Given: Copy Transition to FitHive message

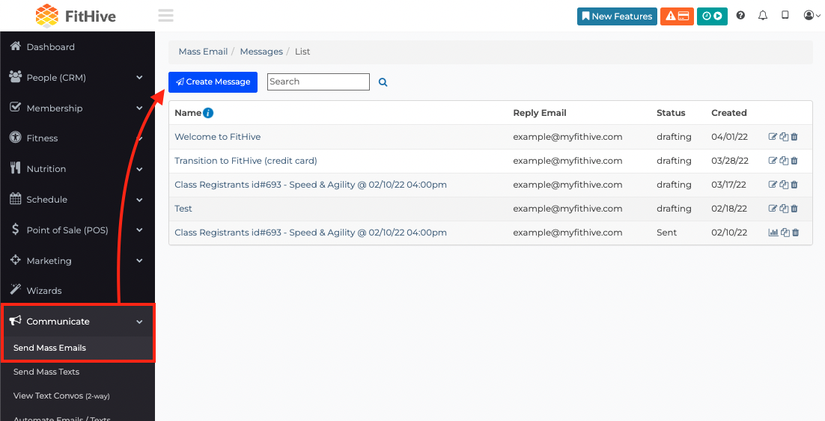Looking at the screenshot, I should (x=784, y=161).
